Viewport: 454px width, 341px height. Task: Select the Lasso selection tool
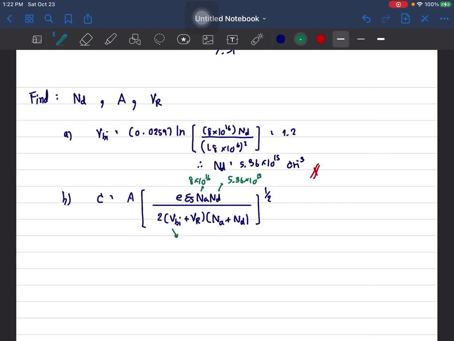pos(159,39)
